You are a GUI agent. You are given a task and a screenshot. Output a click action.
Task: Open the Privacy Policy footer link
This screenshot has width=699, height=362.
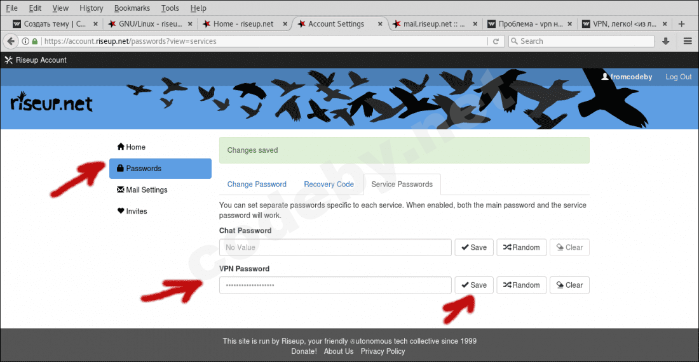383,351
